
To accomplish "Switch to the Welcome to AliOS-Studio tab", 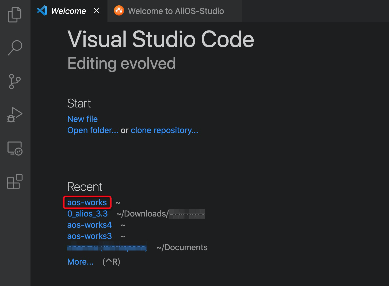I will 176,11.
